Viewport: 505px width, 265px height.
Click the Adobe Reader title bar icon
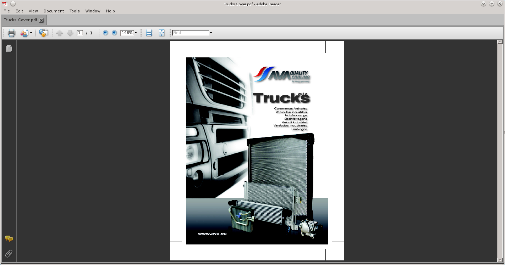coord(5,4)
